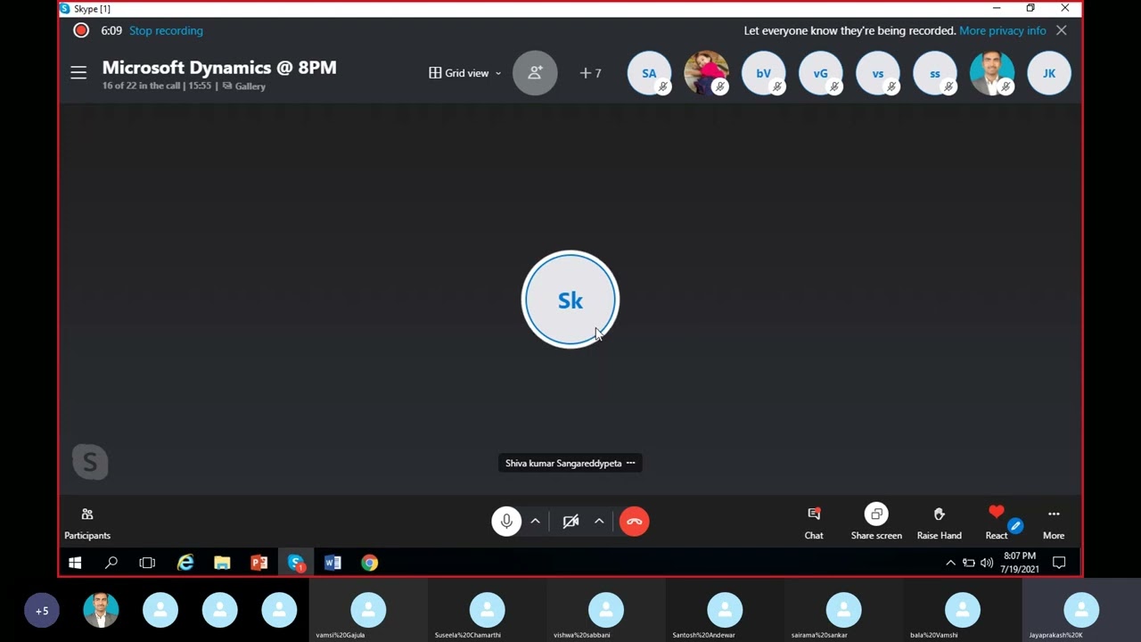Click the Microsoft Dynamics @ 8PM title
1141x642 pixels.
click(219, 68)
